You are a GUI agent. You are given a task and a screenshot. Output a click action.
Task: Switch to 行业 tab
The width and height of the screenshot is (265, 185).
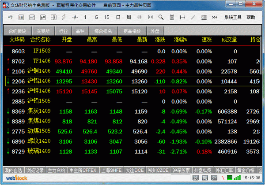pyautogui.click(x=63, y=31)
